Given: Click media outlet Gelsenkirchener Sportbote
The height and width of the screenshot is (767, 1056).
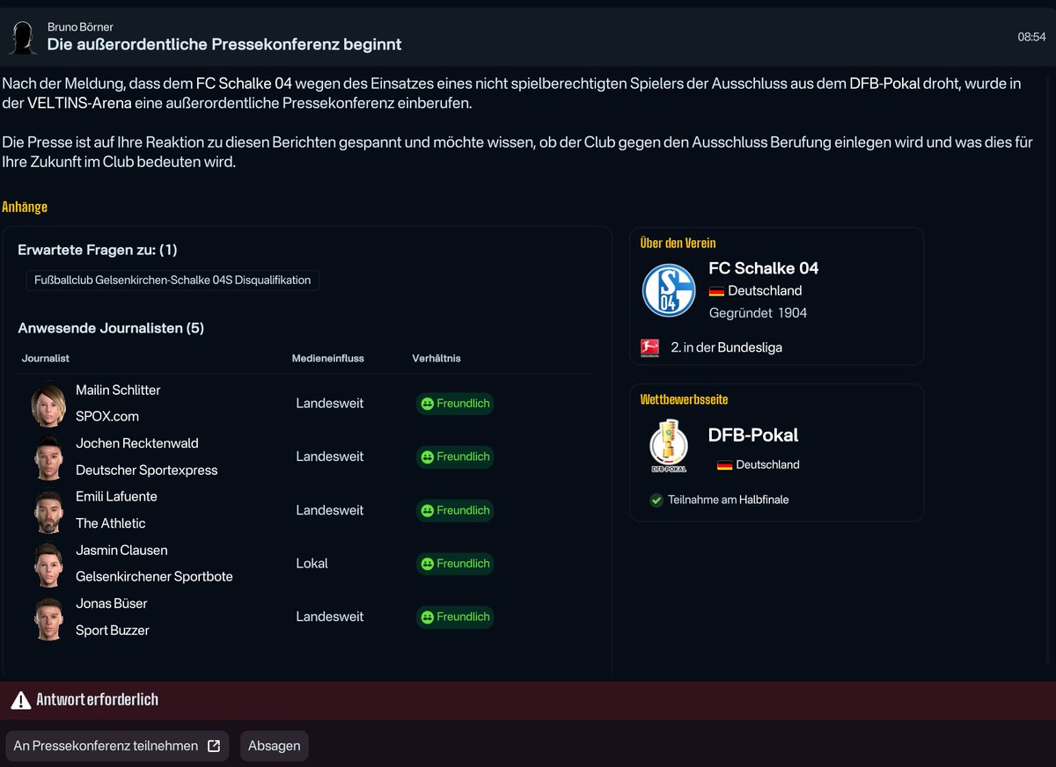Looking at the screenshot, I should click(x=155, y=577).
